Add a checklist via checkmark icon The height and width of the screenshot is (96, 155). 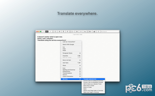81,31
